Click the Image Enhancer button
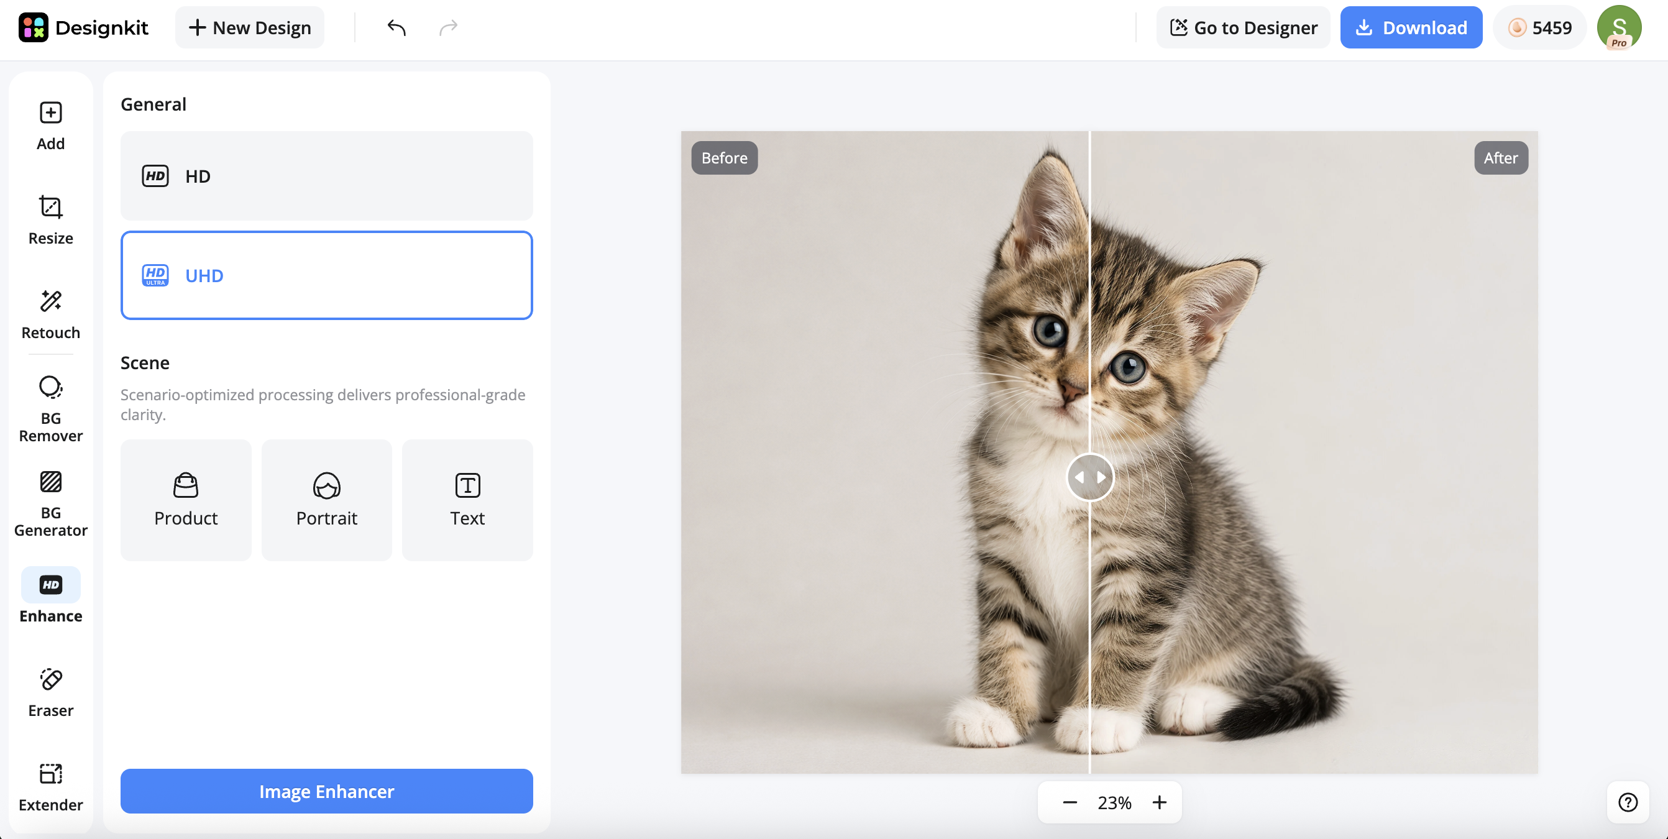Image resolution: width=1668 pixels, height=839 pixels. click(x=326, y=791)
